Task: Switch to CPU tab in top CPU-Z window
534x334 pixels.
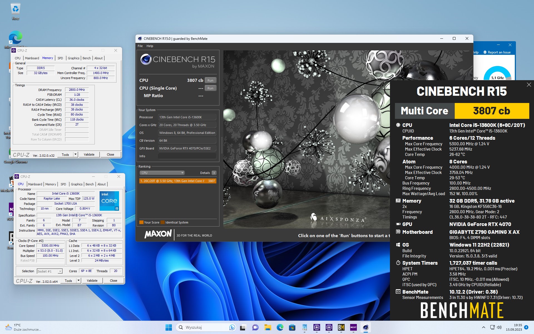Action: (18, 58)
